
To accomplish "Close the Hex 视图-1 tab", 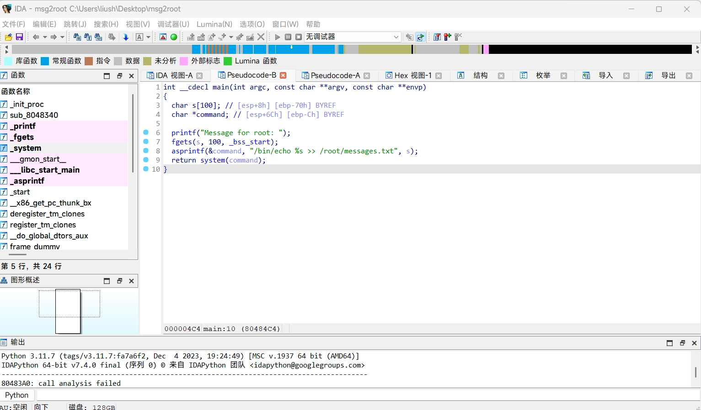I will point(439,76).
